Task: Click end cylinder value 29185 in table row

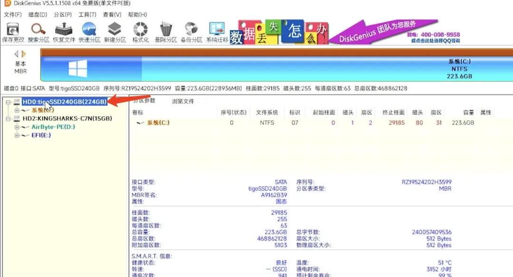Action: pyautogui.click(x=397, y=123)
